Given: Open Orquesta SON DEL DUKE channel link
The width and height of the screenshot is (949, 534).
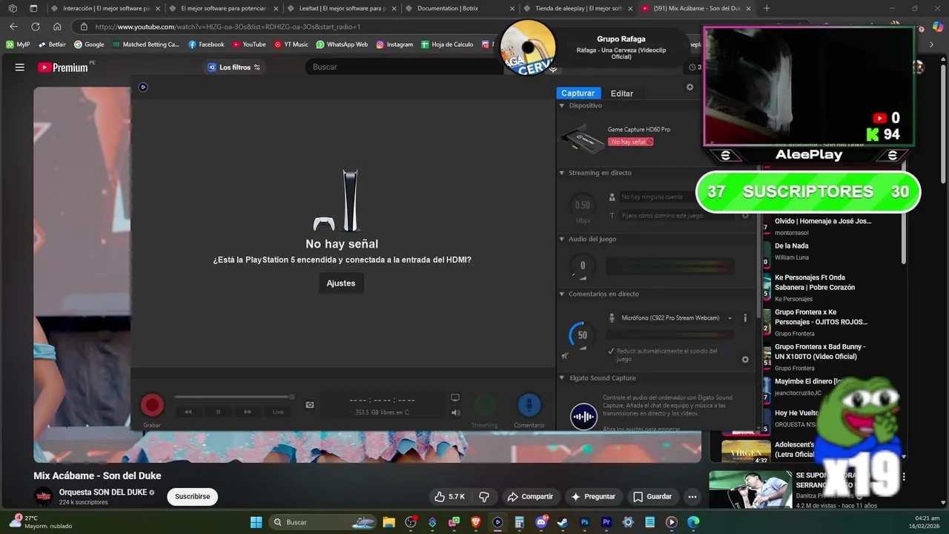Looking at the screenshot, I should click(x=103, y=492).
